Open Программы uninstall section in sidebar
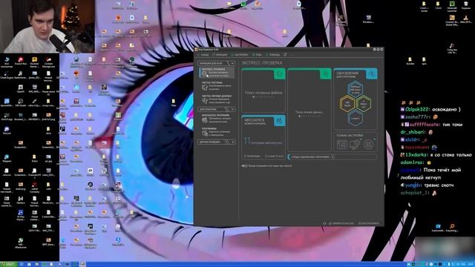Screen dimensions: 475x267 (217, 132)
